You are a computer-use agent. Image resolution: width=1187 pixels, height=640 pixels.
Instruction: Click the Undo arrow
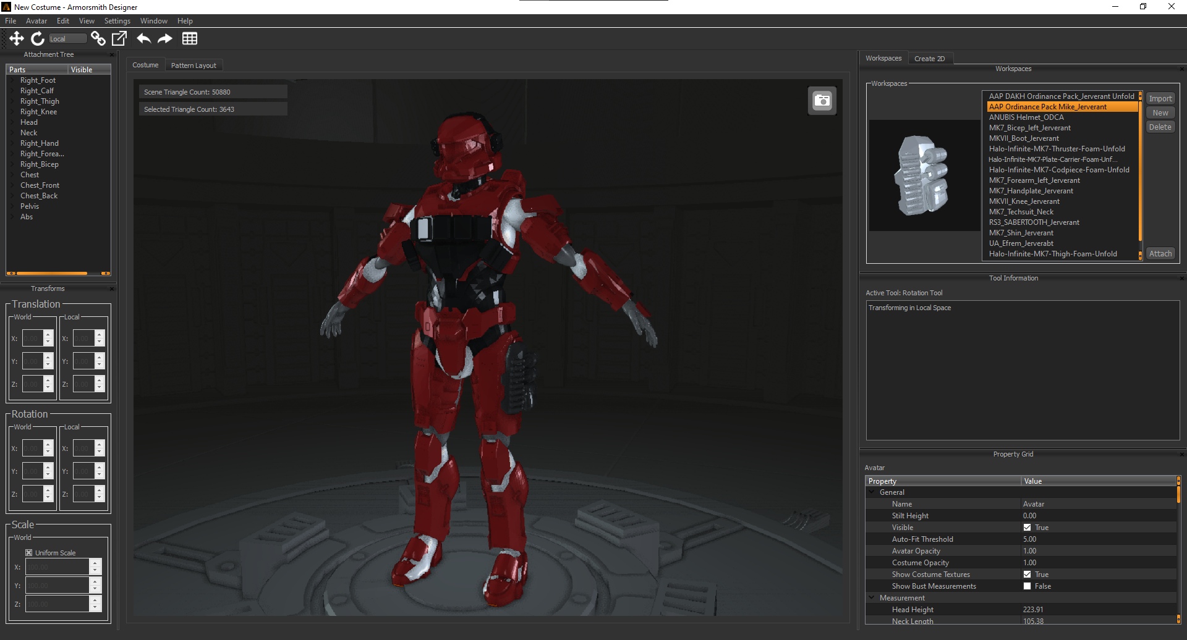[x=144, y=38]
